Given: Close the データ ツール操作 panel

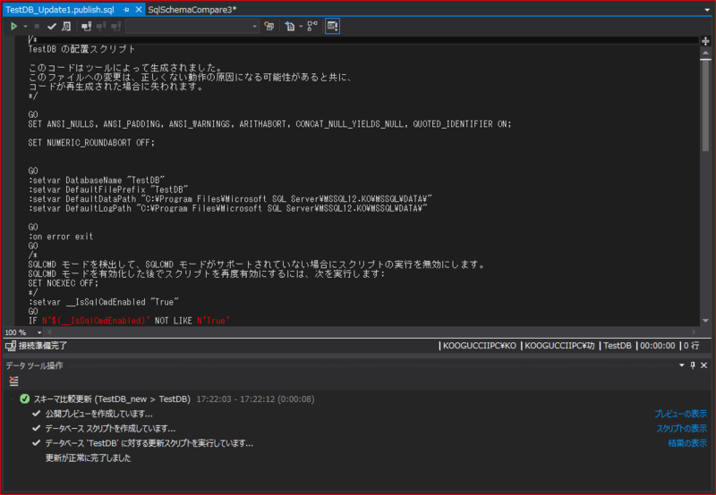Looking at the screenshot, I should pyautogui.click(x=704, y=365).
